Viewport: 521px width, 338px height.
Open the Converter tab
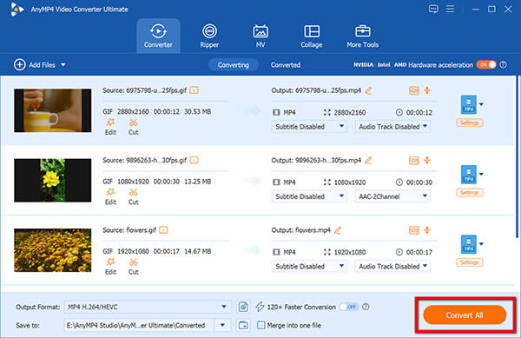(158, 36)
